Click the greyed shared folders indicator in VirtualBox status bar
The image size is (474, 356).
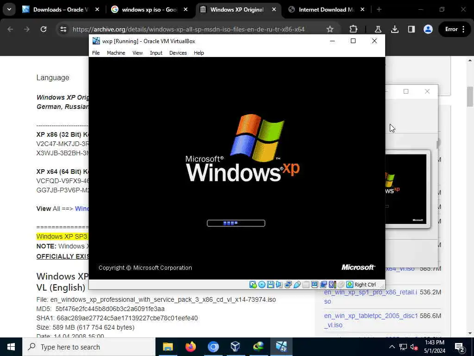click(306, 285)
